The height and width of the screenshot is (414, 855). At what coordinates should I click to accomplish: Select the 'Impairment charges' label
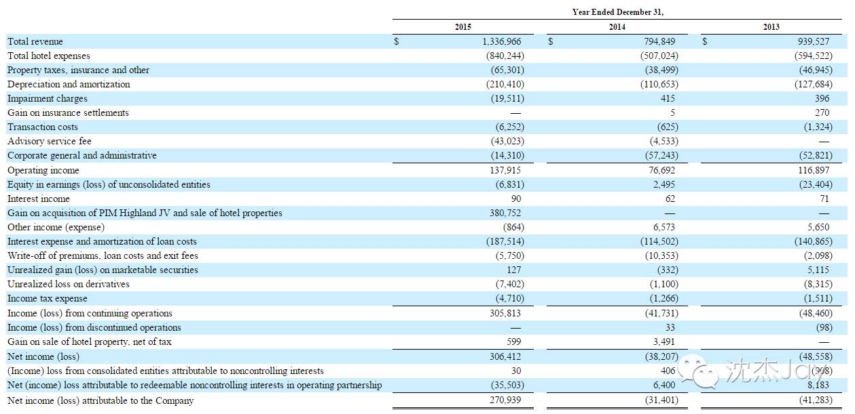48,98
